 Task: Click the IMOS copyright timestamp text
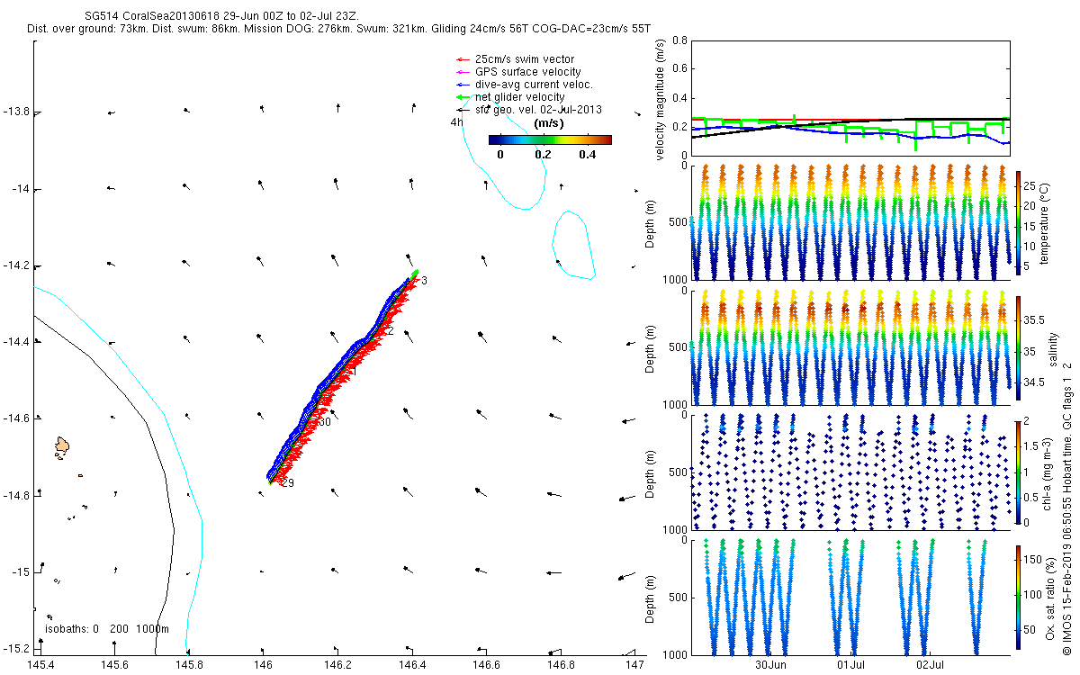coord(1067,507)
